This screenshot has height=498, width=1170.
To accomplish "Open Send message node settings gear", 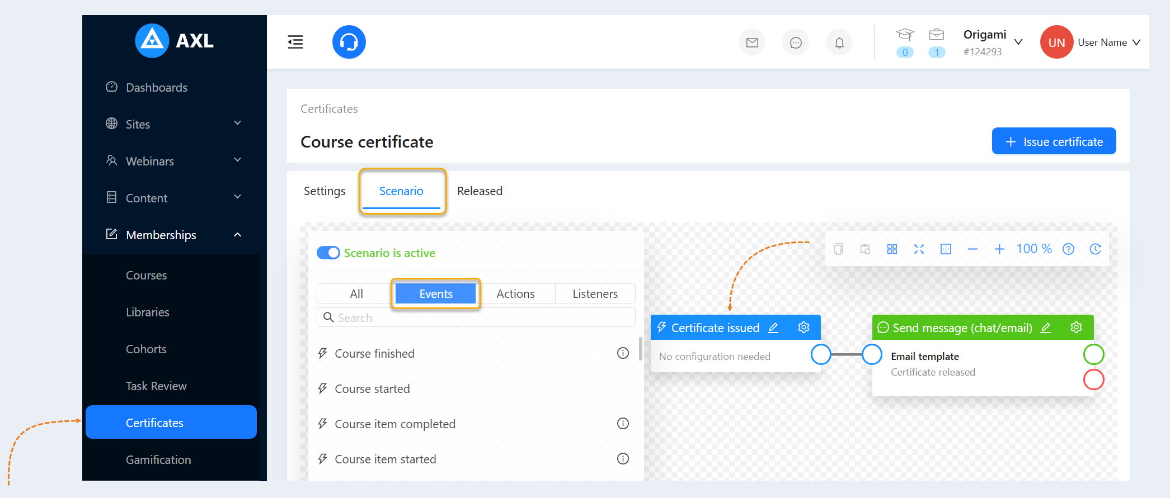I will click(1076, 328).
